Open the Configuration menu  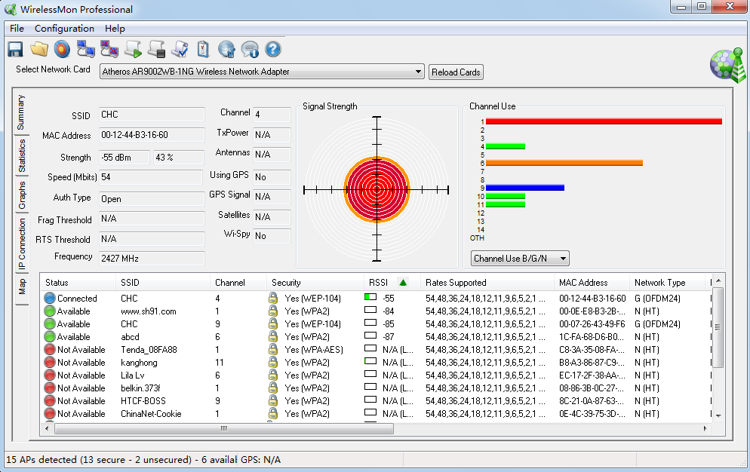click(x=64, y=28)
